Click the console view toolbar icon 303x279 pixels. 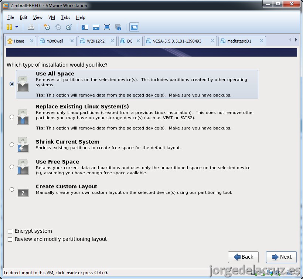pyautogui.click(x=134, y=27)
